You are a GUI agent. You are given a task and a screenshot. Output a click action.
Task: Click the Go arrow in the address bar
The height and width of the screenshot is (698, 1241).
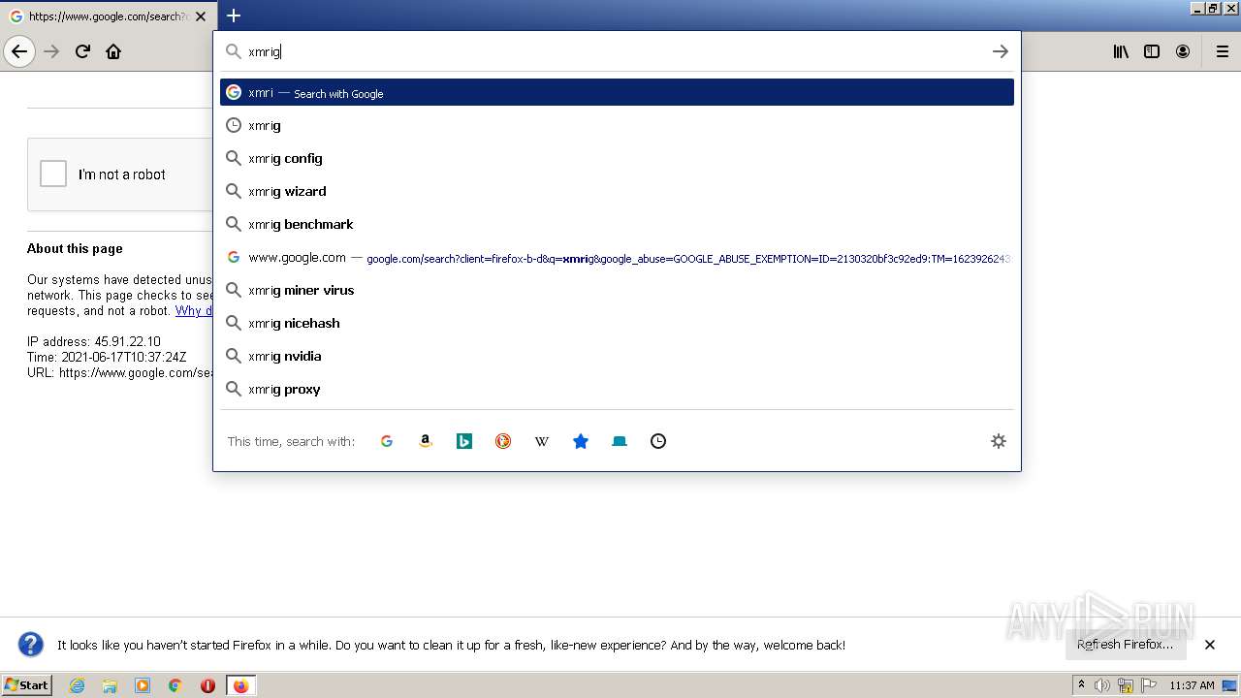point(1001,51)
